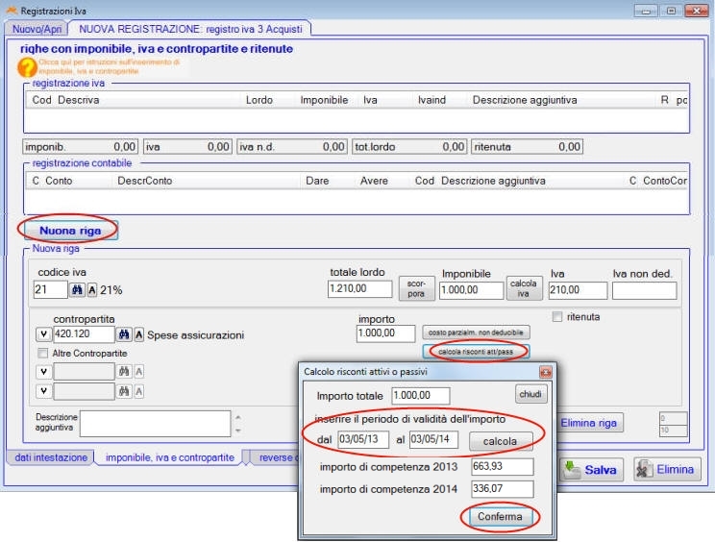The width and height of the screenshot is (715, 542).
Task: Select imponibile, iva e contropartite tab
Action: coord(170,457)
